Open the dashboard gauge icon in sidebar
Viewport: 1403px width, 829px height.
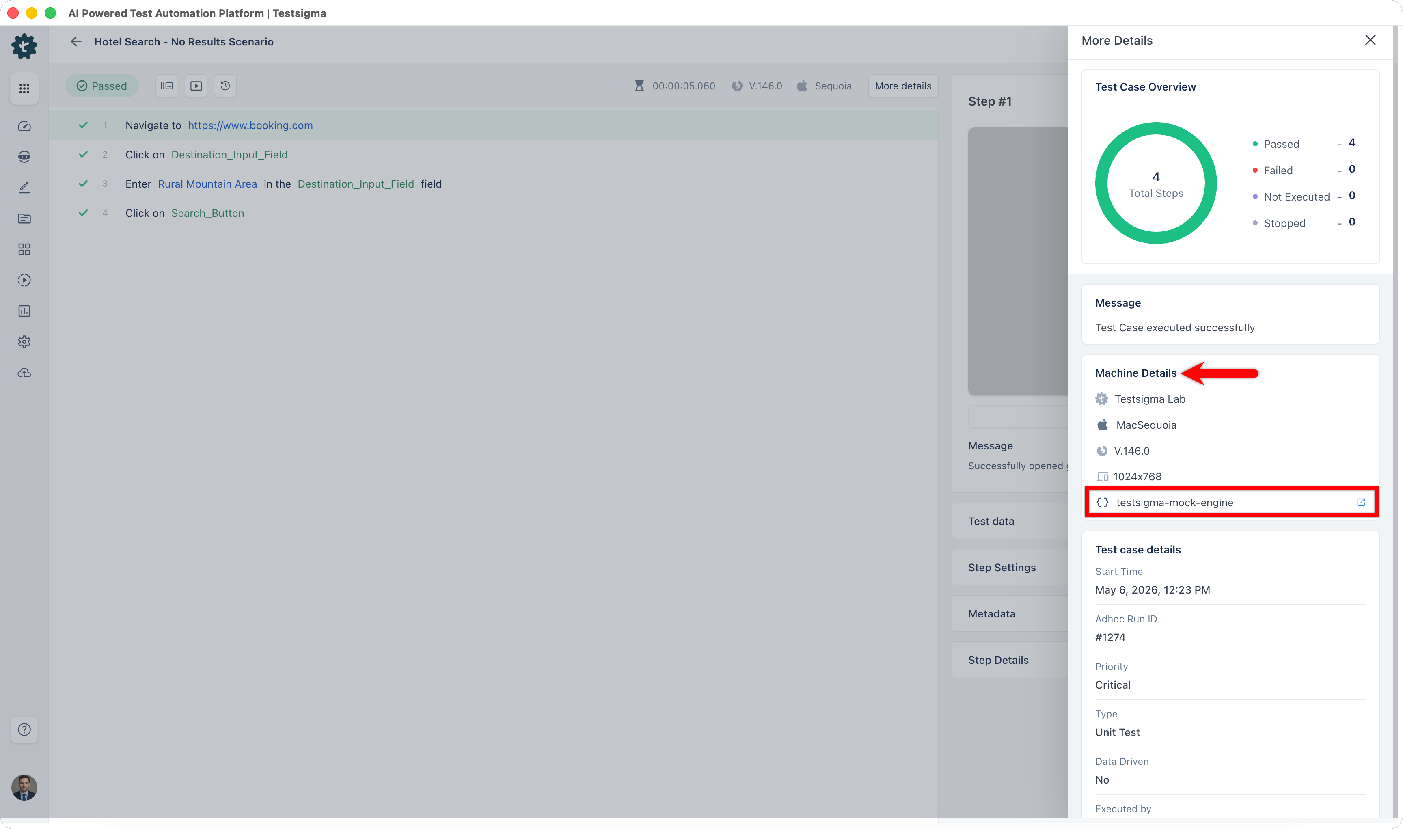point(24,126)
